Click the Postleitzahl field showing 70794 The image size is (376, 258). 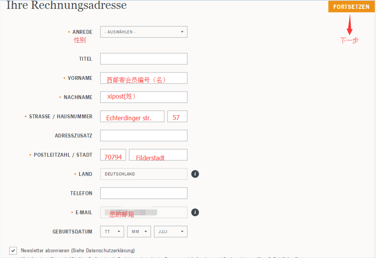click(113, 155)
